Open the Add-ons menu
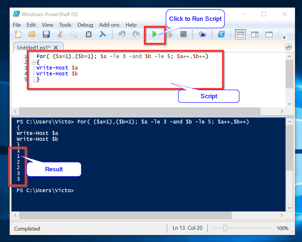 (x=109, y=25)
